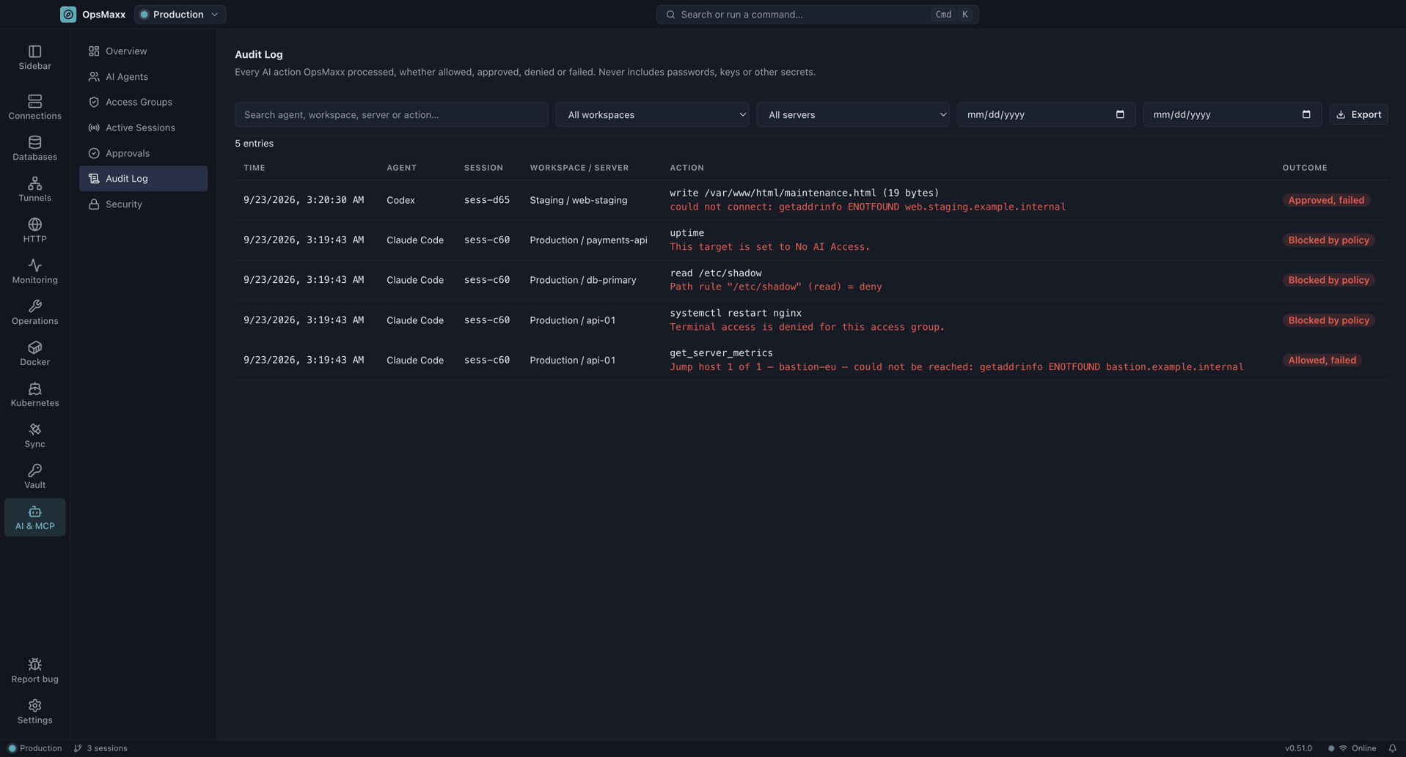The width and height of the screenshot is (1406, 757).
Task: Click the read /etc/shadow action
Action: tap(715, 273)
